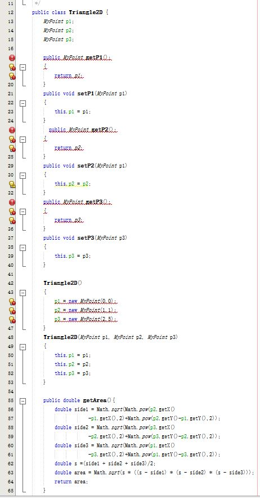260x498 pixels.
Task: Click the 'double area = Math.sqrt(s * ...' line
Action: point(154,473)
